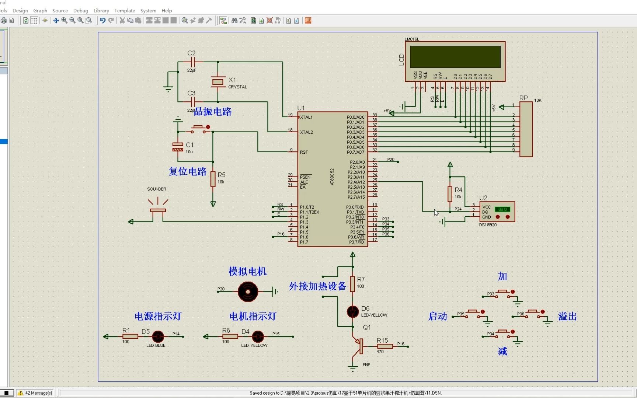Click the Block Copy icon

149,21
